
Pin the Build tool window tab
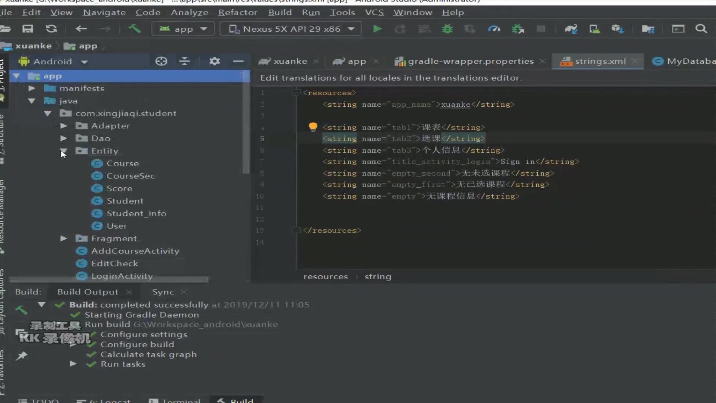[x=22, y=356]
